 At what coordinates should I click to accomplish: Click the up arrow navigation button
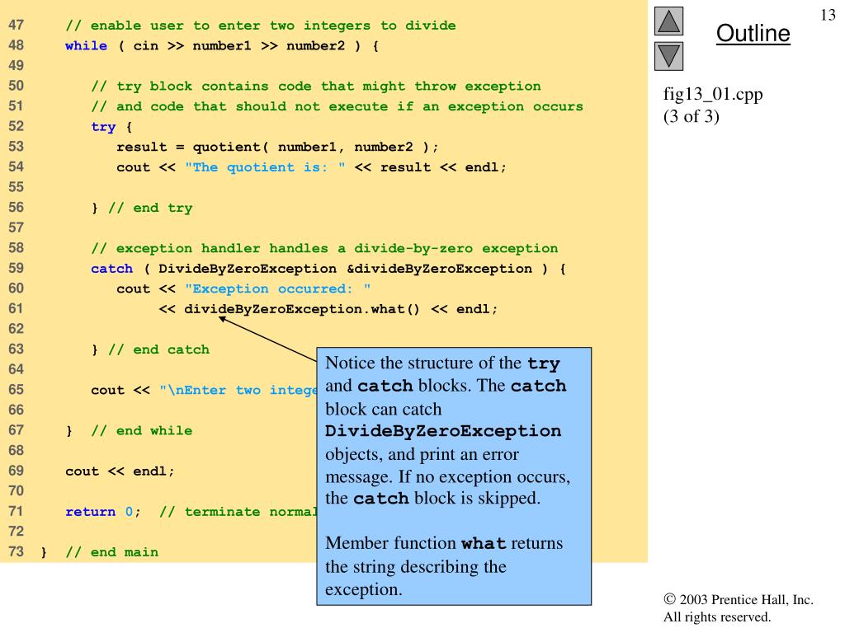coord(668,21)
